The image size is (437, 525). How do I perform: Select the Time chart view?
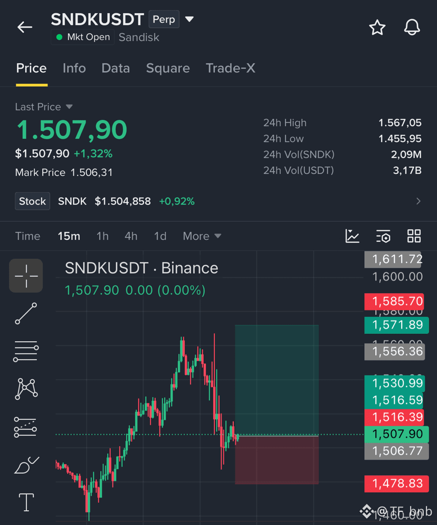pos(28,236)
